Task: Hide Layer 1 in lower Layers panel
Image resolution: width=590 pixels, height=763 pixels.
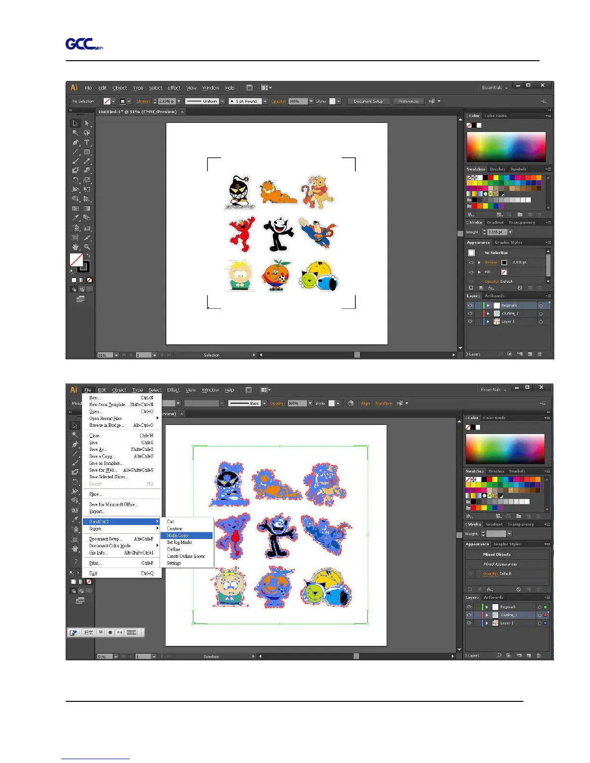Action: pos(469,623)
